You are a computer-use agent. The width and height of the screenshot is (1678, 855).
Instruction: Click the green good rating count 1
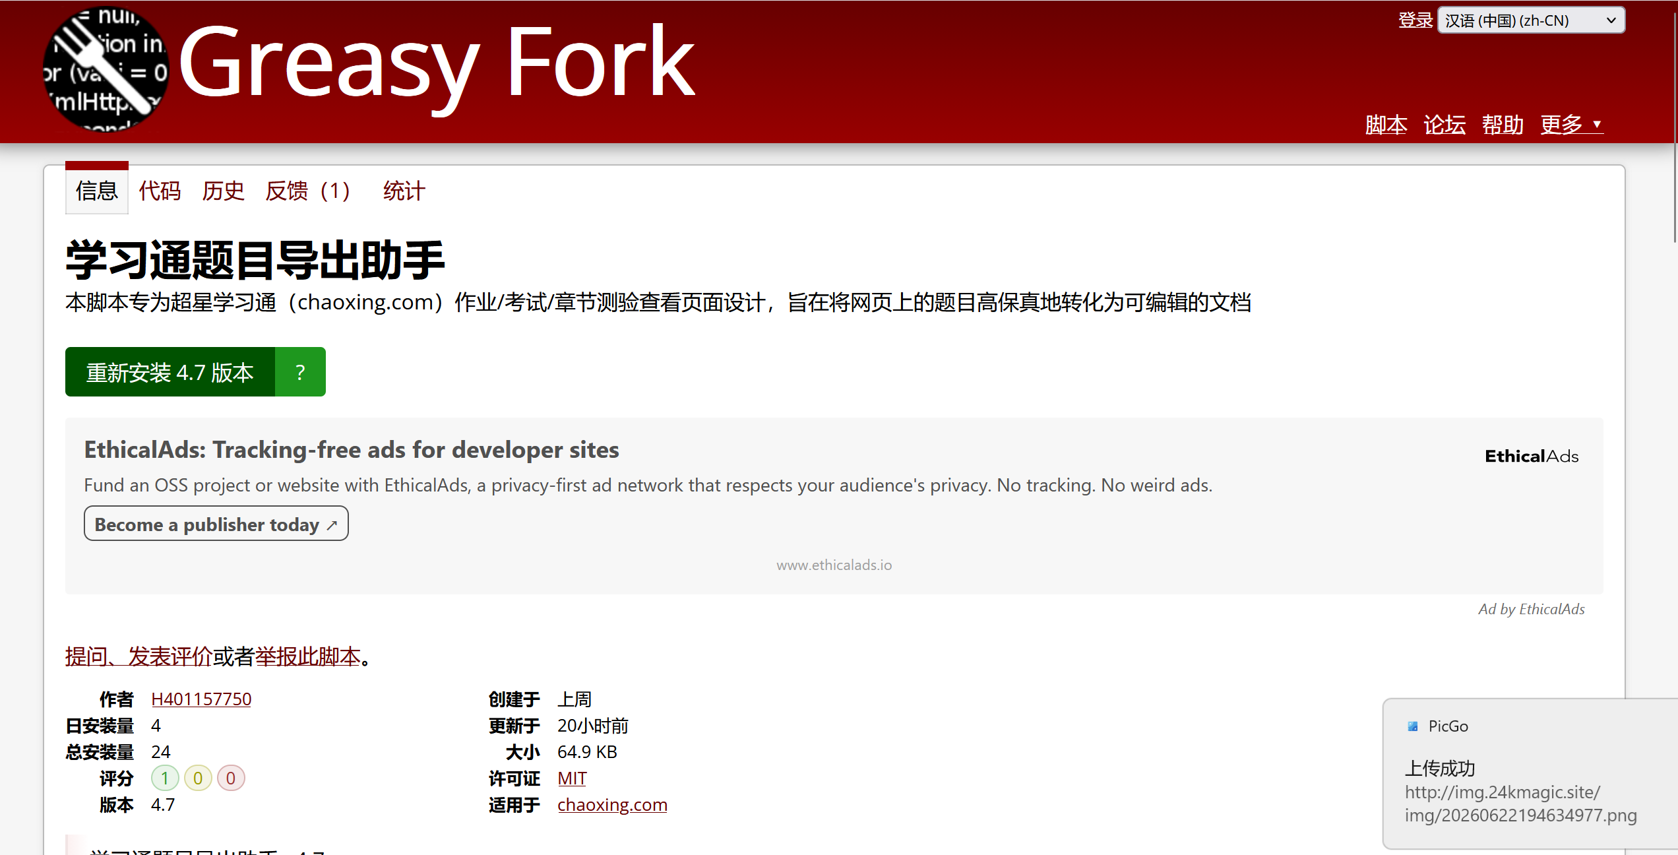pyautogui.click(x=165, y=778)
